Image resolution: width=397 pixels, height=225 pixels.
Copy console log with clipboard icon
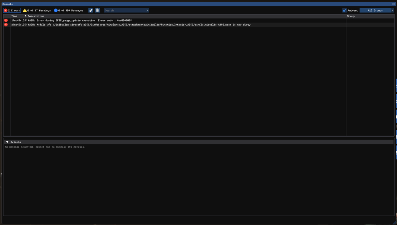98,10
